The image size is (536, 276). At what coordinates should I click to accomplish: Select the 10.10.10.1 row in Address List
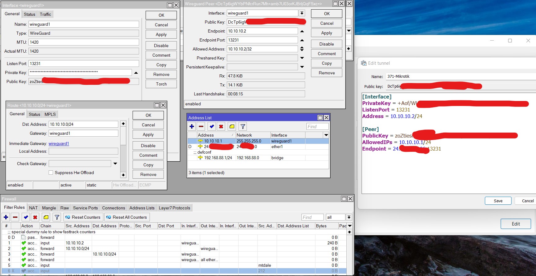[x=258, y=141]
